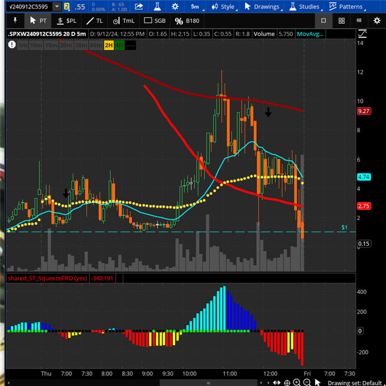The height and width of the screenshot is (386, 386).
Task: Switch to single chart layout square
Action: tap(323, 20)
